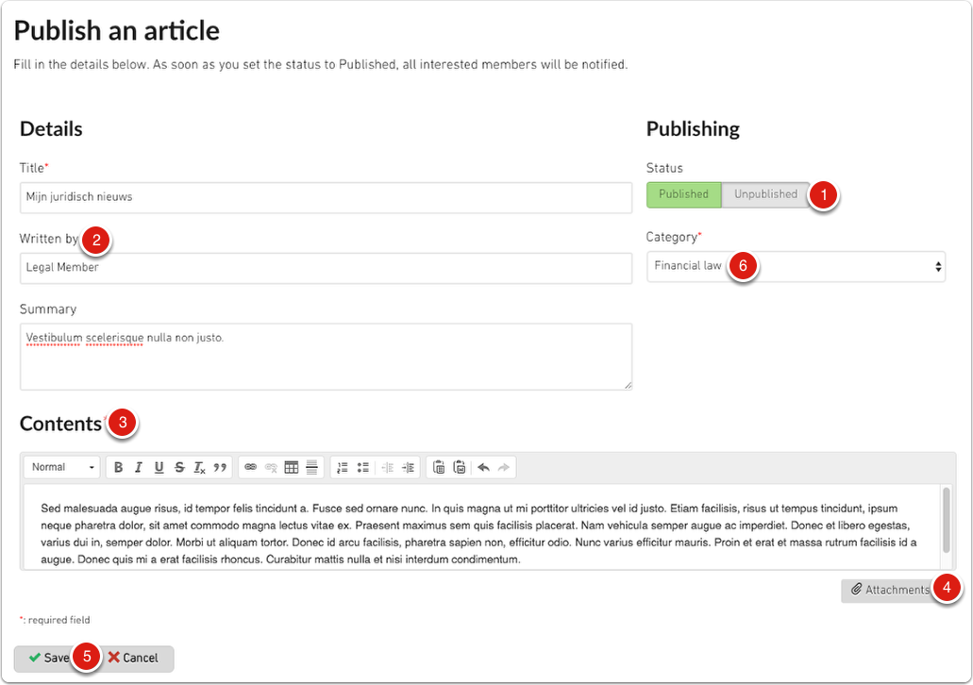Click the Summary text area
Viewport: 973px width, 685px height.
pyautogui.click(x=326, y=357)
